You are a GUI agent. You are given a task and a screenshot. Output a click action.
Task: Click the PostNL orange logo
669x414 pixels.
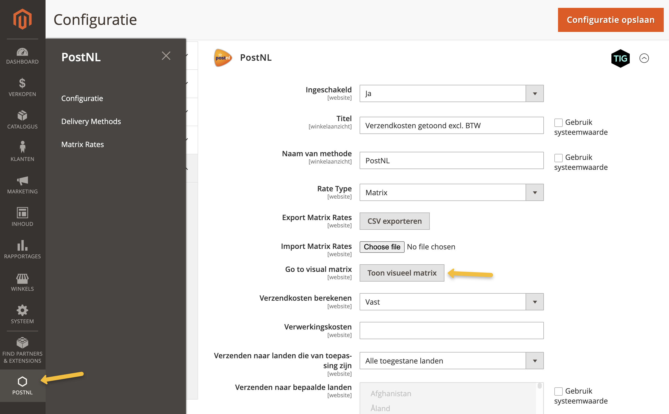click(223, 58)
